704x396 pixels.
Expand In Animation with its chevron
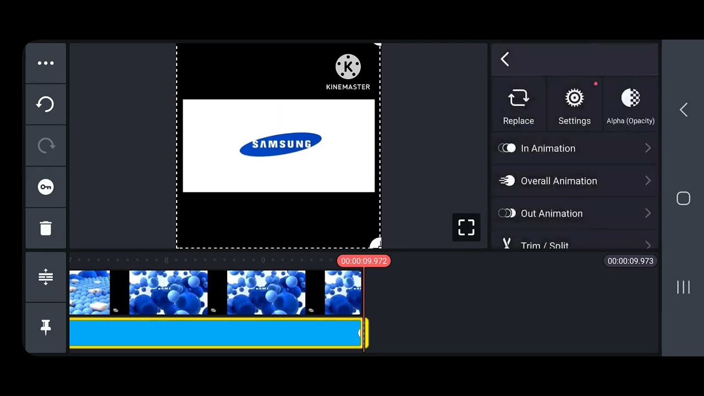pyautogui.click(x=648, y=148)
